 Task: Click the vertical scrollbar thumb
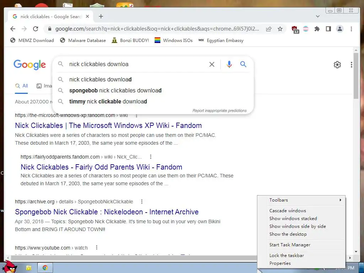[x=356, y=76]
